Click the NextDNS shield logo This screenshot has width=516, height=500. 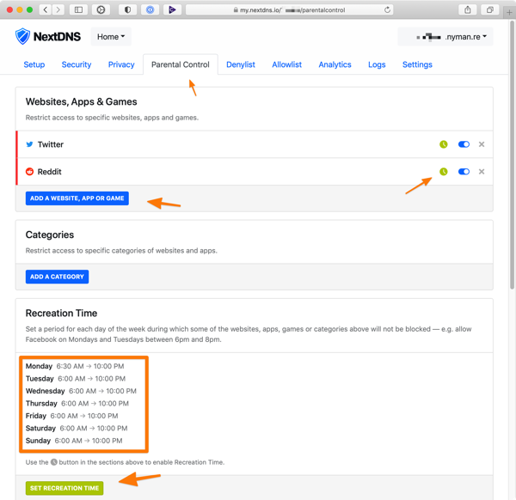point(22,36)
